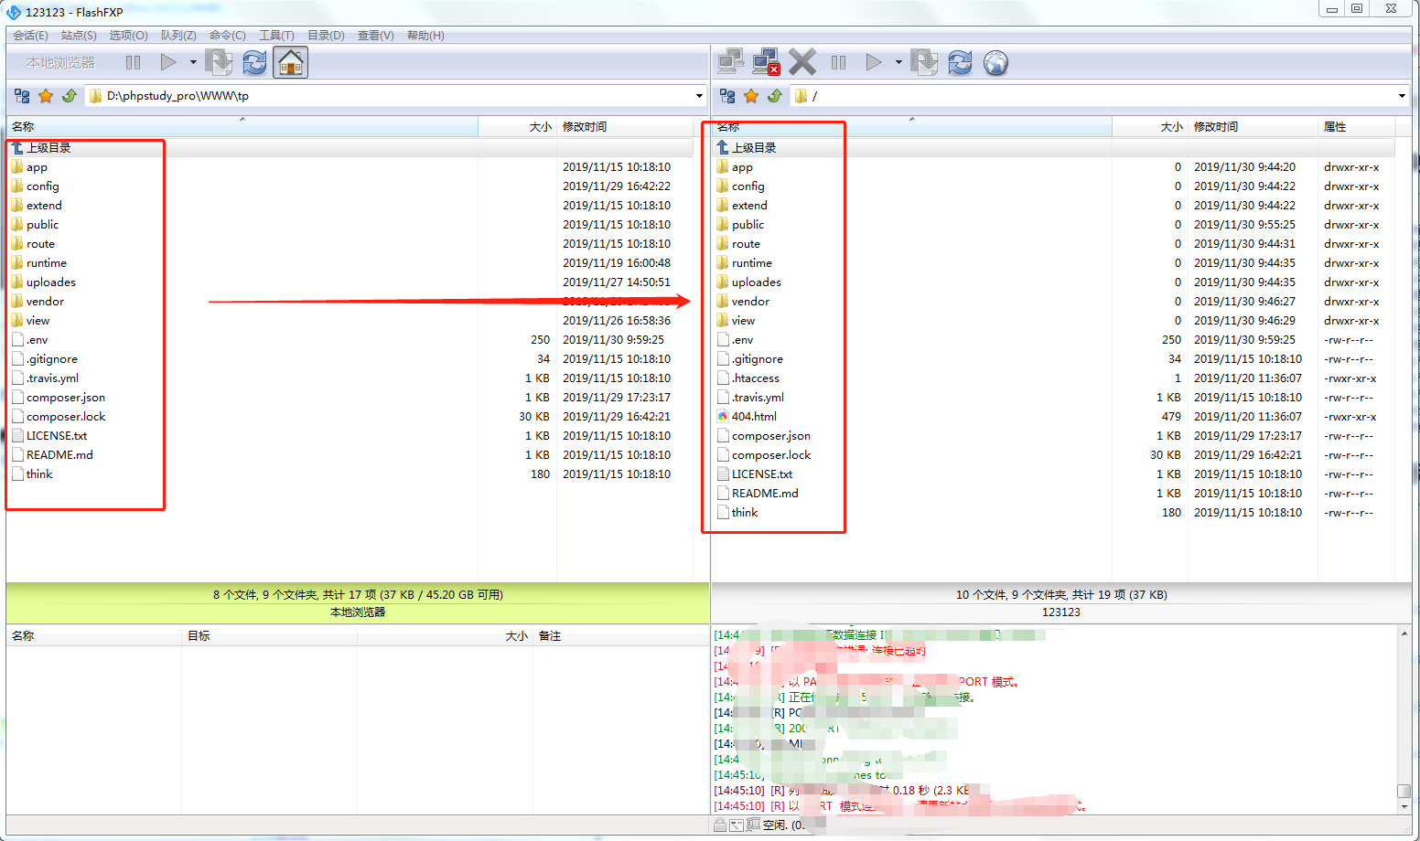The height and width of the screenshot is (841, 1420).
Task: Go up a level with remote green arrow
Action: tap(775, 96)
